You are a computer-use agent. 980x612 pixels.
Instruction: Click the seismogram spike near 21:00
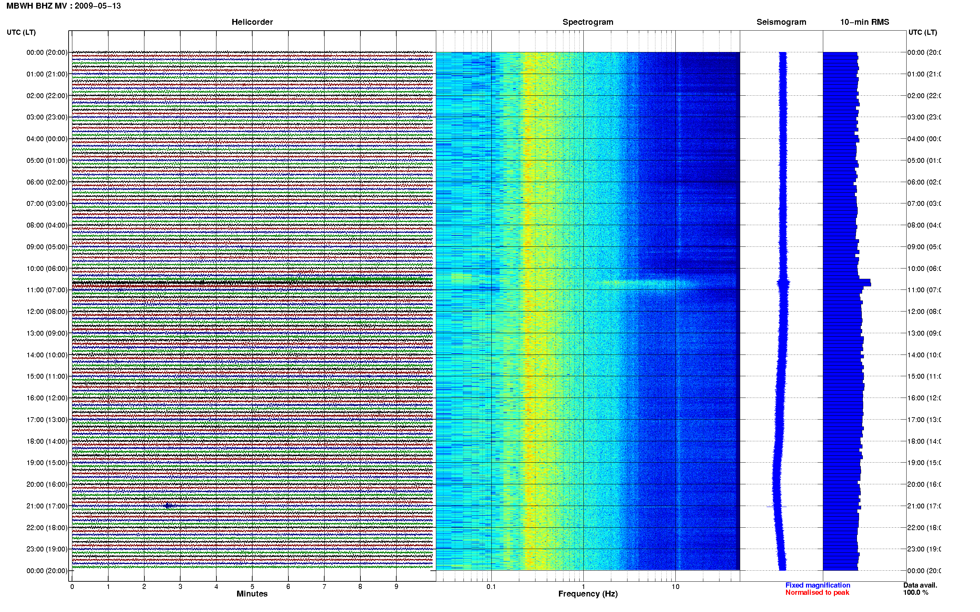(776, 507)
